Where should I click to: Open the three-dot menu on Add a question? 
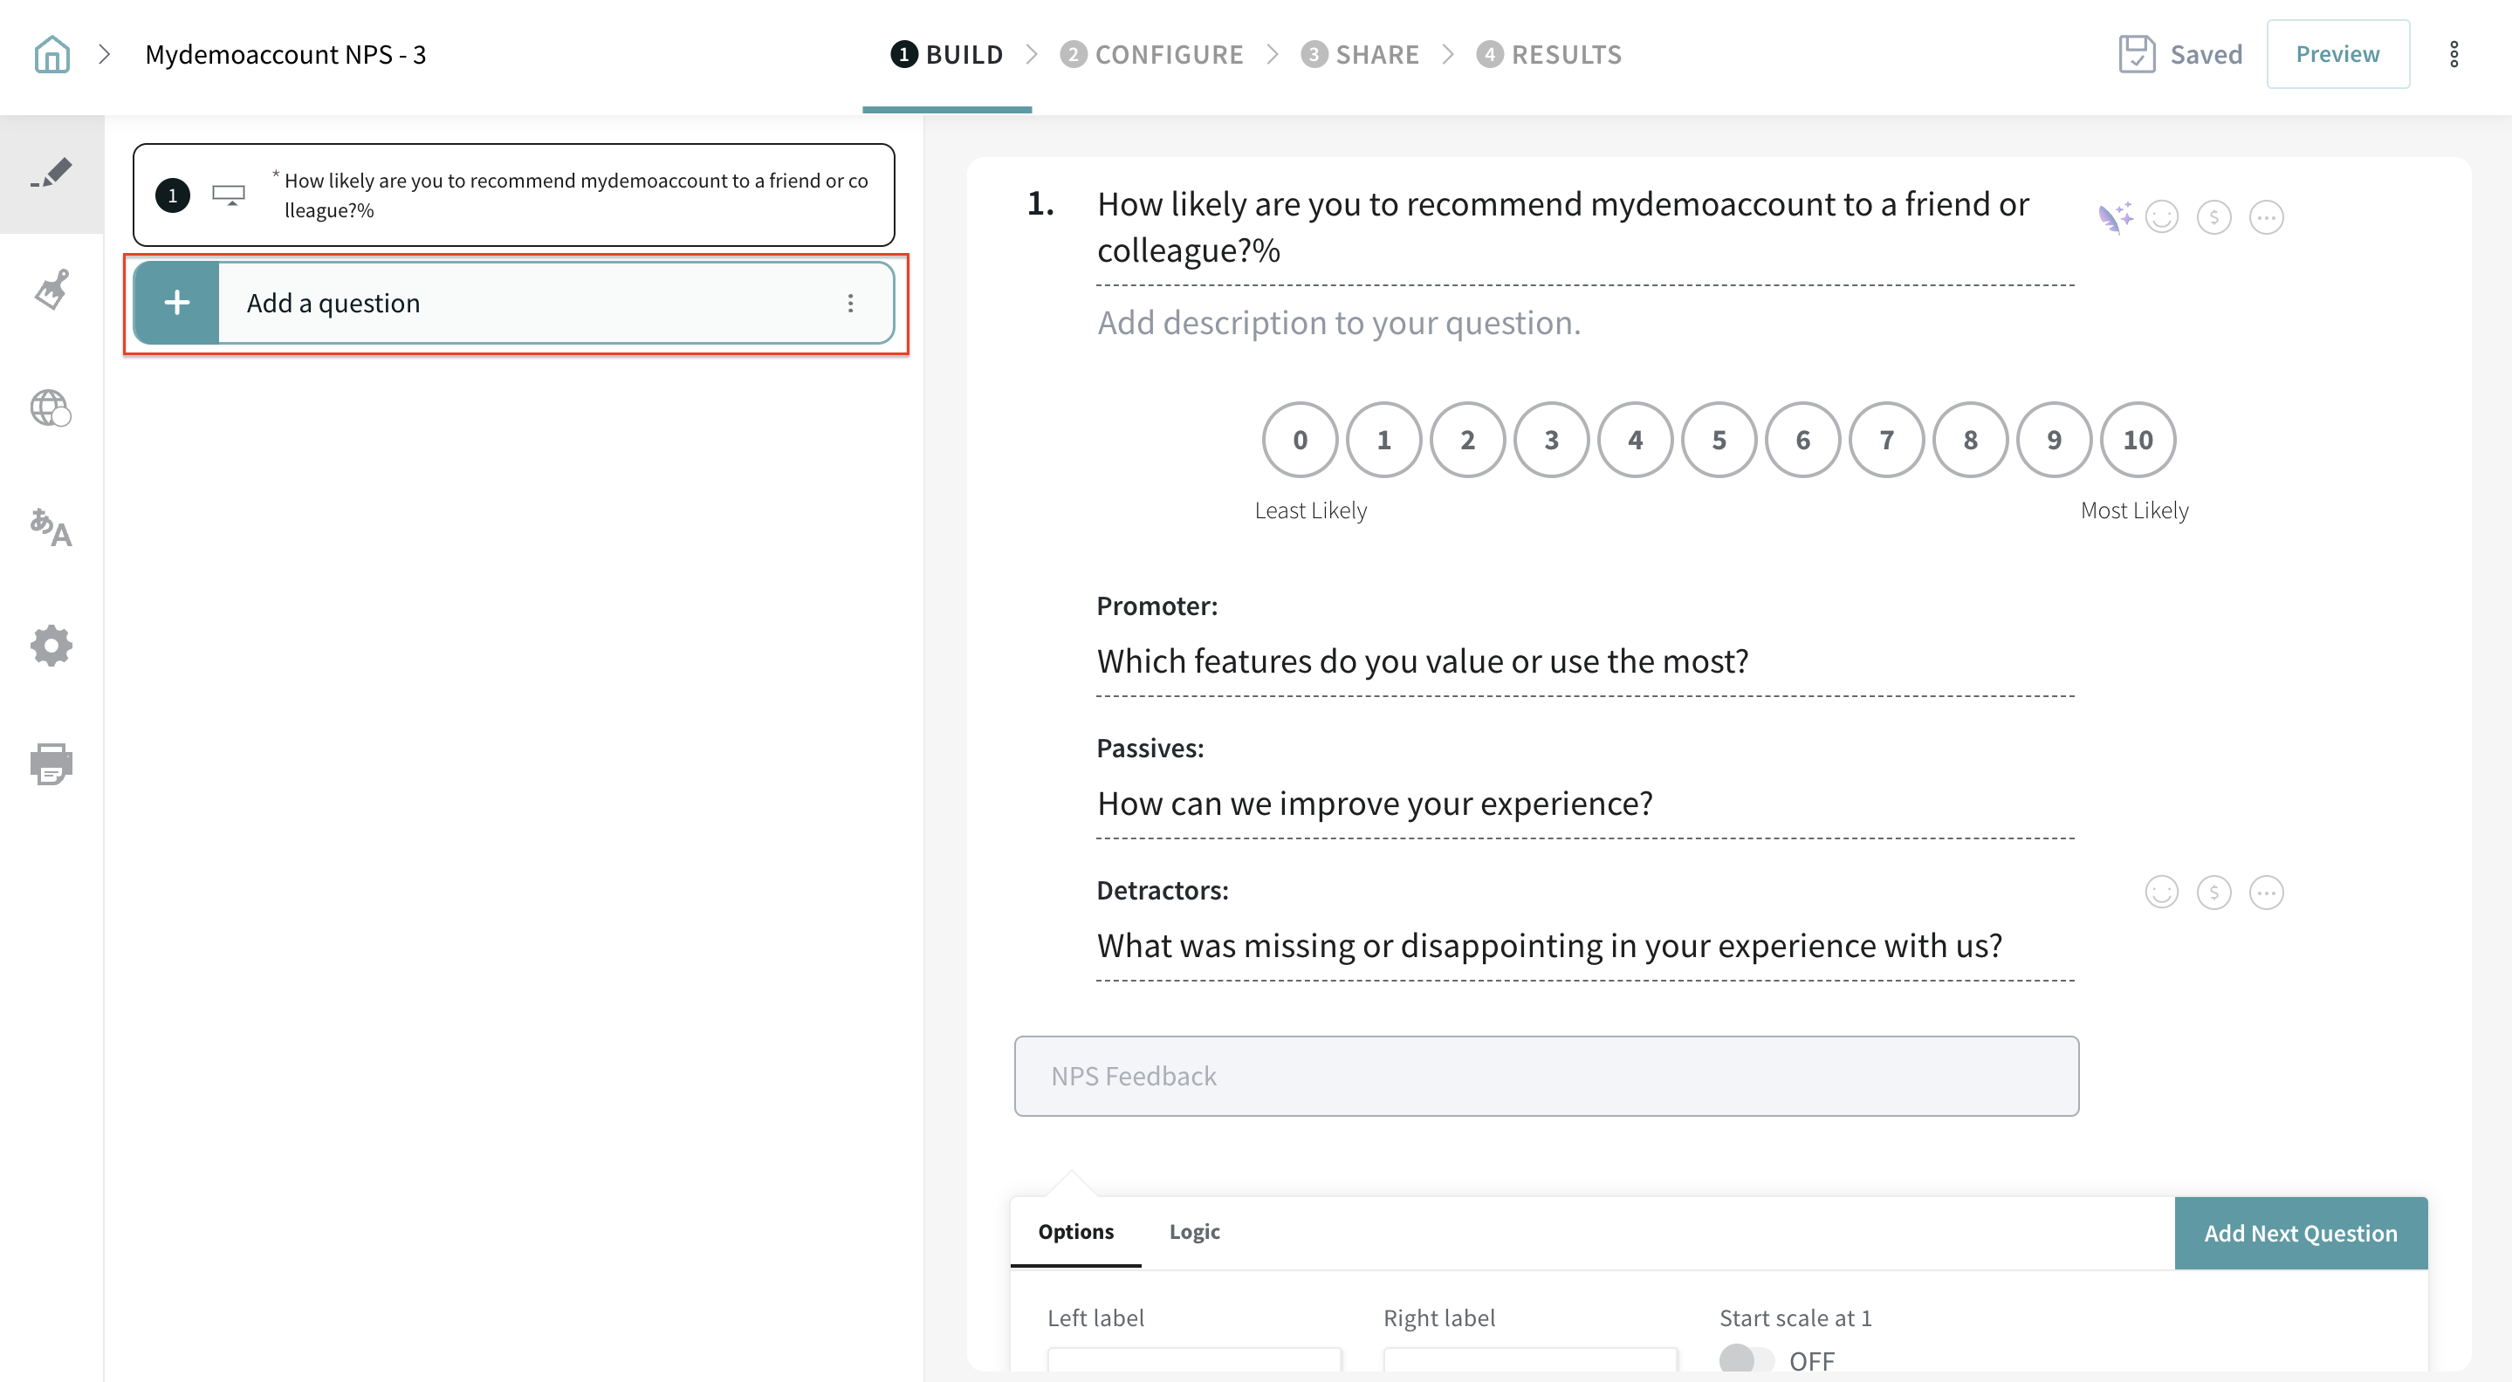tap(850, 303)
